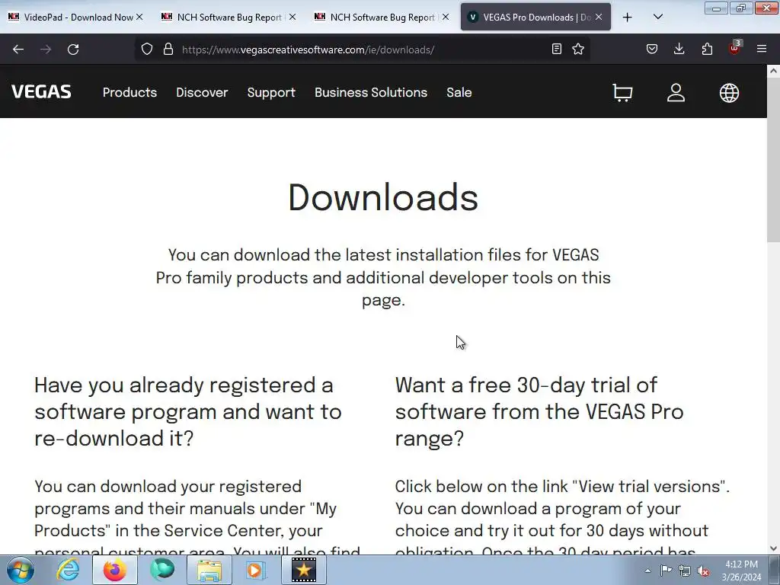This screenshot has height=585, width=780.
Task: Click the scrollbar down arrow
Action: [774, 548]
